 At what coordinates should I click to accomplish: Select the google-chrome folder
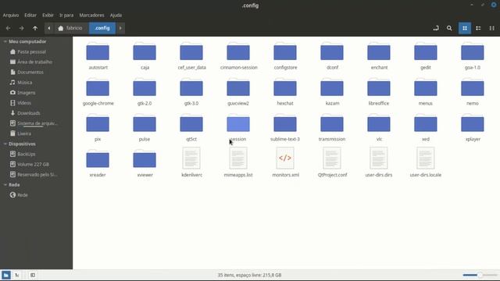tap(98, 92)
